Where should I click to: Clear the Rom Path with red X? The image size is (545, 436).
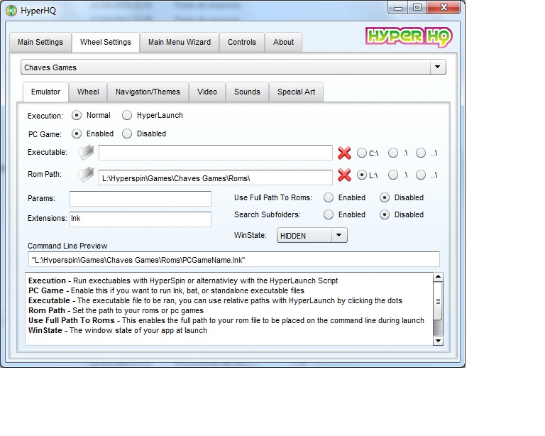pos(344,175)
